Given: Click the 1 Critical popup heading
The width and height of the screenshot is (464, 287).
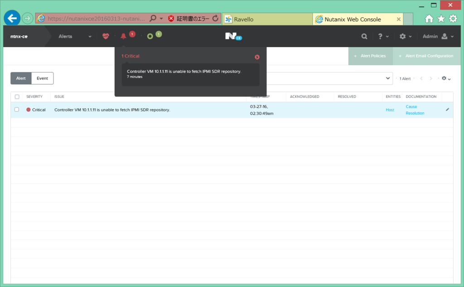Looking at the screenshot, I should coord(130,56).
